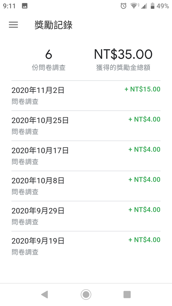Open the 2020年9月19日 survey entry

86,246
